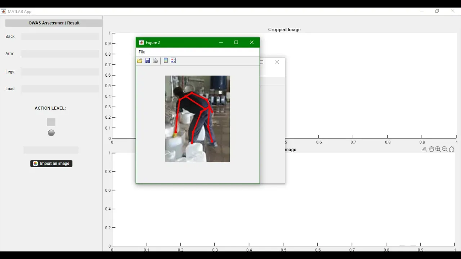Image resolution: width=461 pixels, height=259 pixels.
Task: Close the Figure 2 window
Action: coord(252,42)
